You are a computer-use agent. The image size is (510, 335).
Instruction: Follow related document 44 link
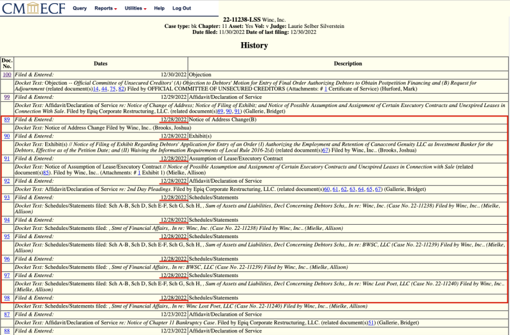click(x=104, y=89)
